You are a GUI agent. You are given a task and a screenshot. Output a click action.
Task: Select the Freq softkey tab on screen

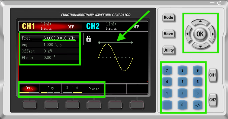29,88
